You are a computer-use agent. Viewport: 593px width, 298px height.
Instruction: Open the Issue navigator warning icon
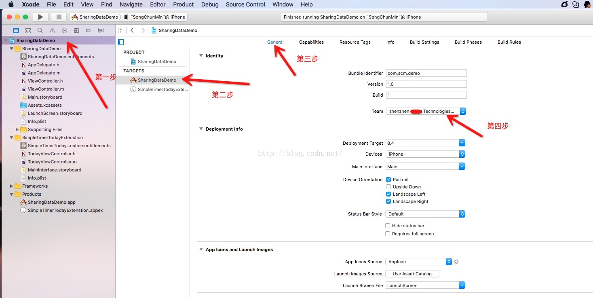[52, 30]
